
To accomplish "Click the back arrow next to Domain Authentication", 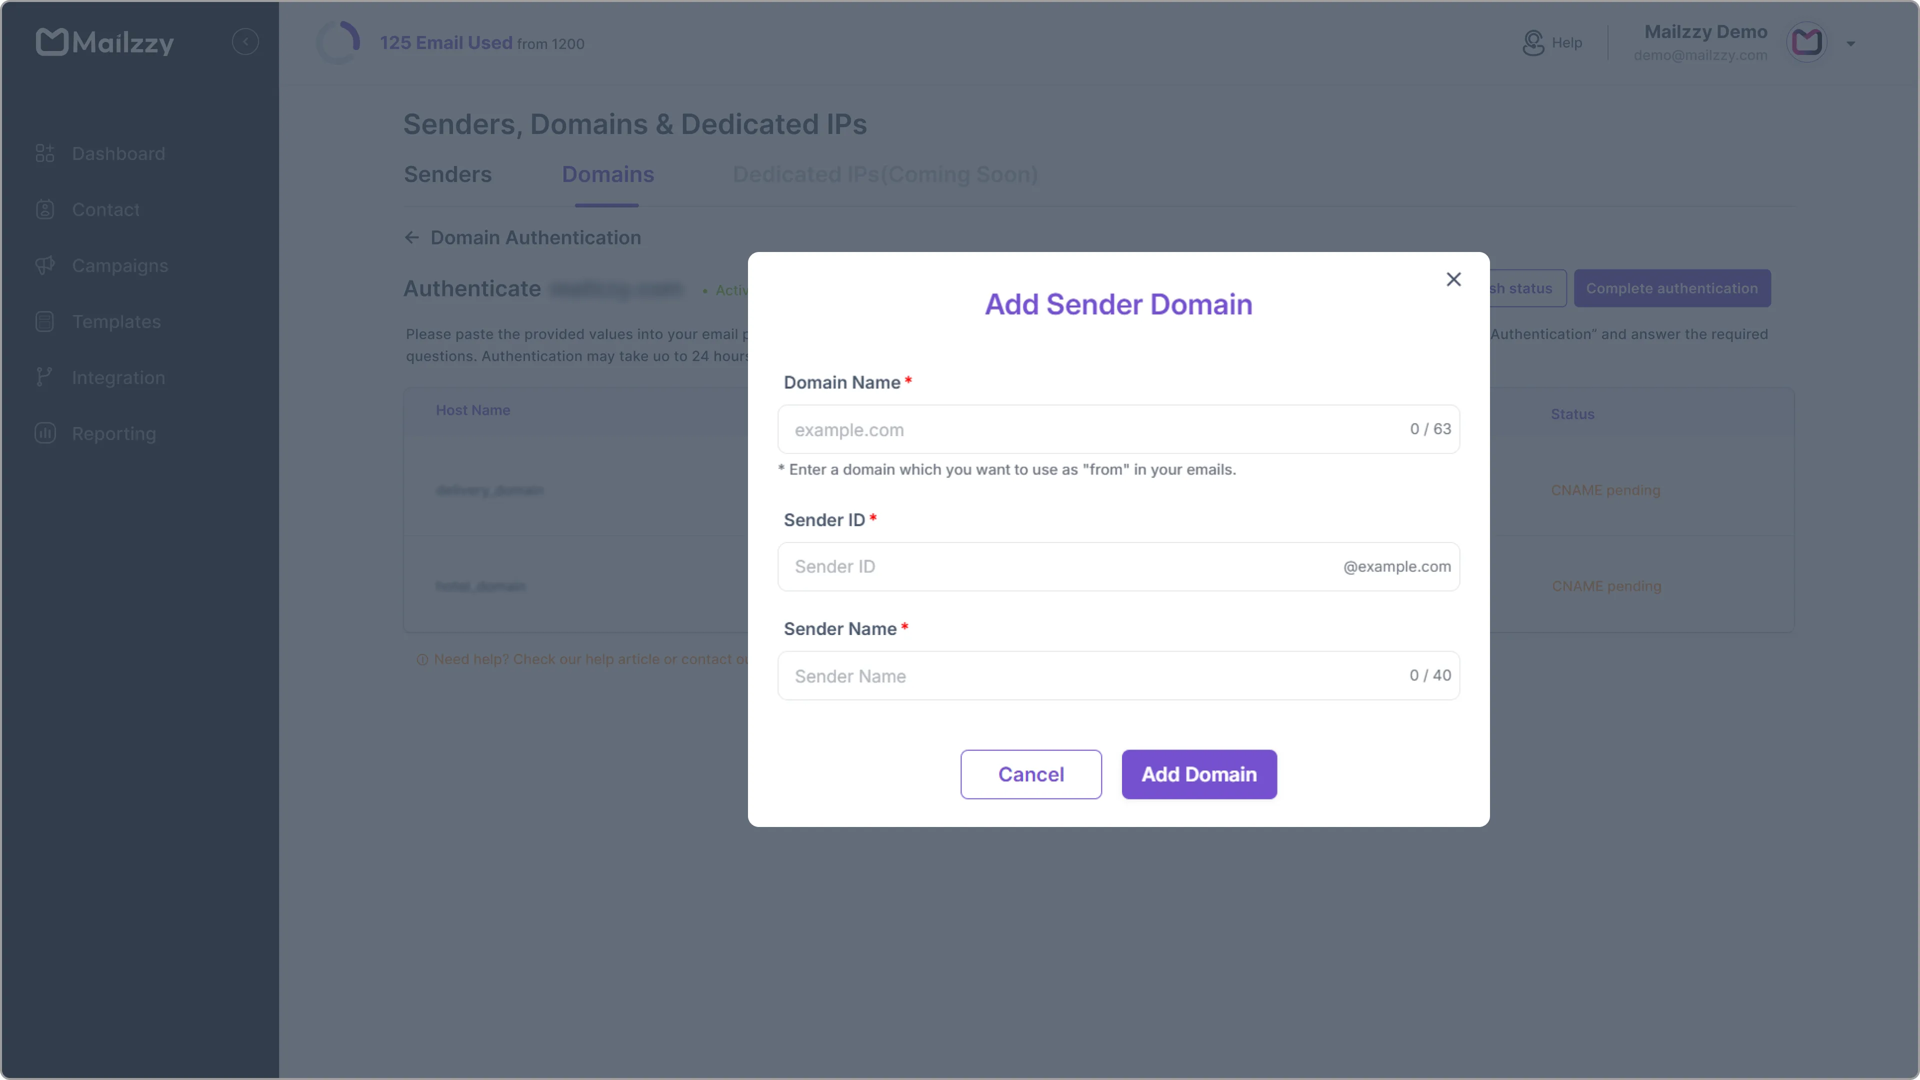I will click(412, 237).
